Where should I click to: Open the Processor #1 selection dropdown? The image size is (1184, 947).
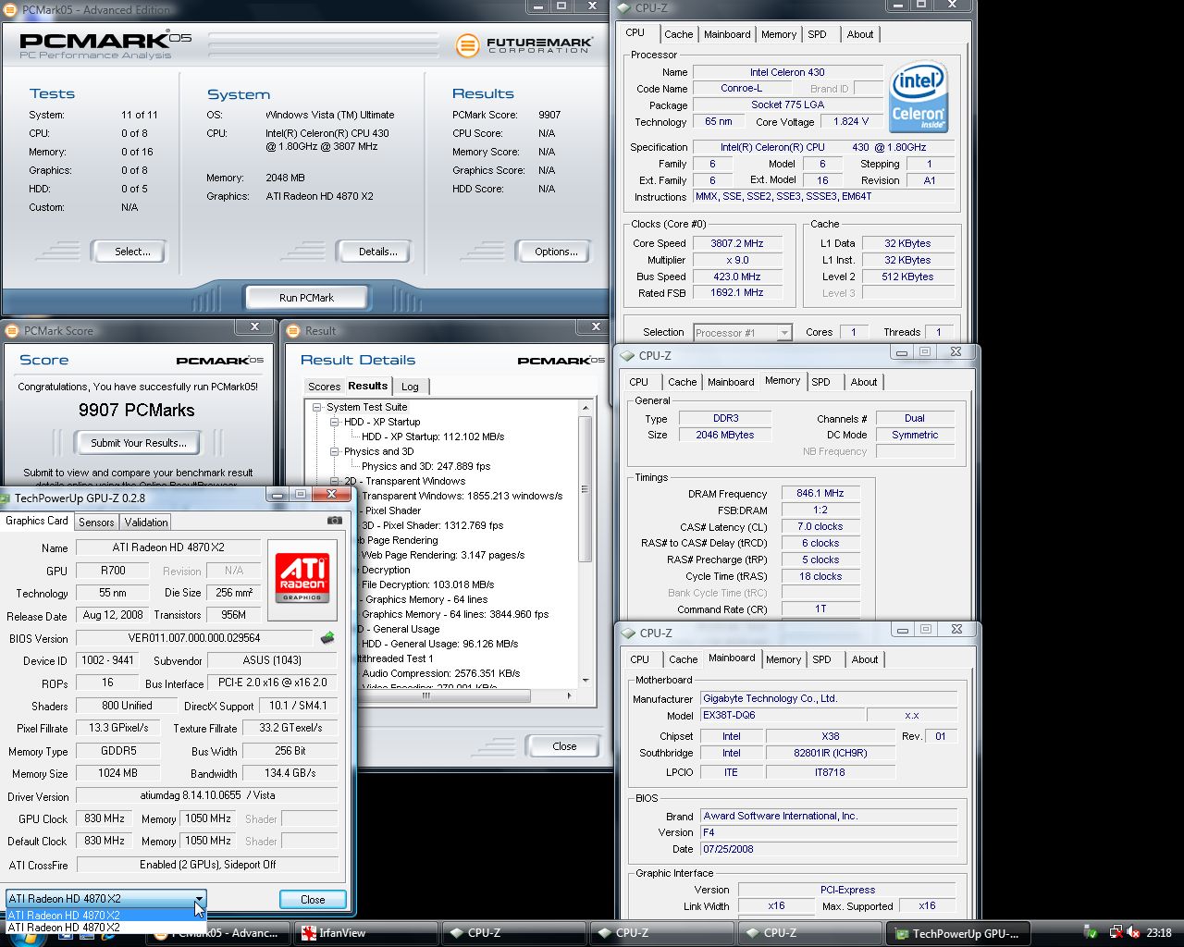pyautogui.click(x=784, y=332)
